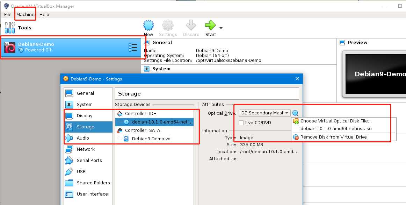Image resolution: width=406 pixels, height=205 pixels.
Task: Click the General section header icon in details
Action: pos(146,42)
